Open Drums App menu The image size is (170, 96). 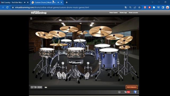(x=123, y=13)
